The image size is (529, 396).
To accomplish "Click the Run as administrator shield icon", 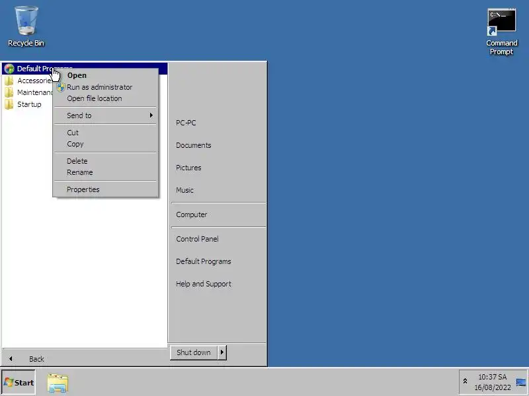I will pos(61,87).
